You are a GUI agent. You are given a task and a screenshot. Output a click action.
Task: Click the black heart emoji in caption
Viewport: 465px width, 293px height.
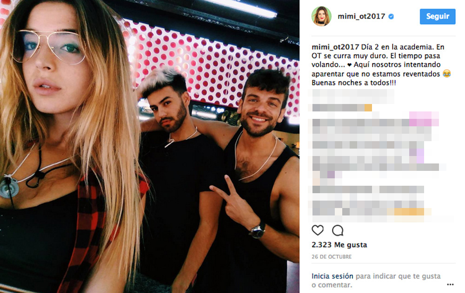tap(349, 65)
